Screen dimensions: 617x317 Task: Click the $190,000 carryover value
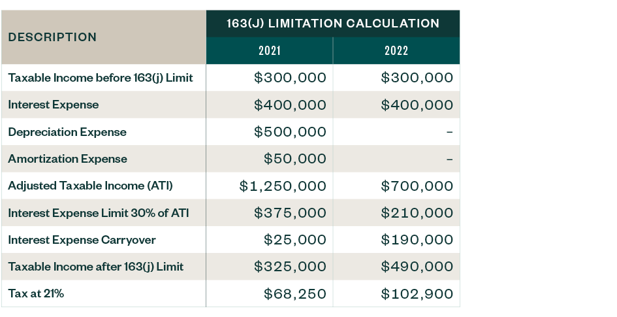point(417,240)
